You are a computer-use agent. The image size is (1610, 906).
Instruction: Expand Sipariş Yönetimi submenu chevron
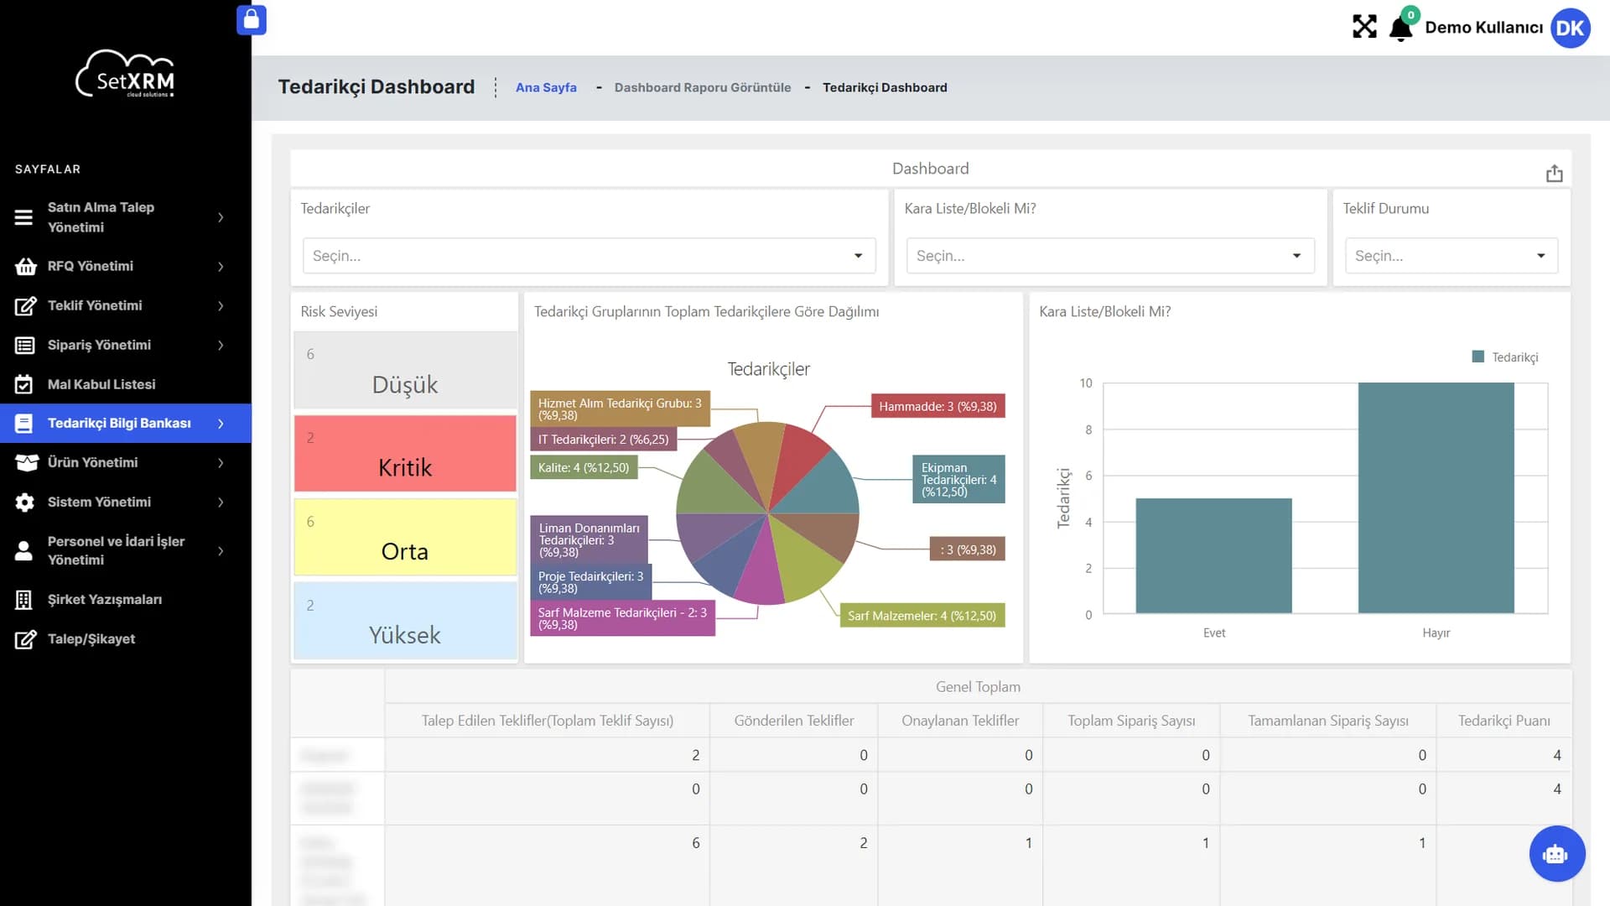pos(221,345)
